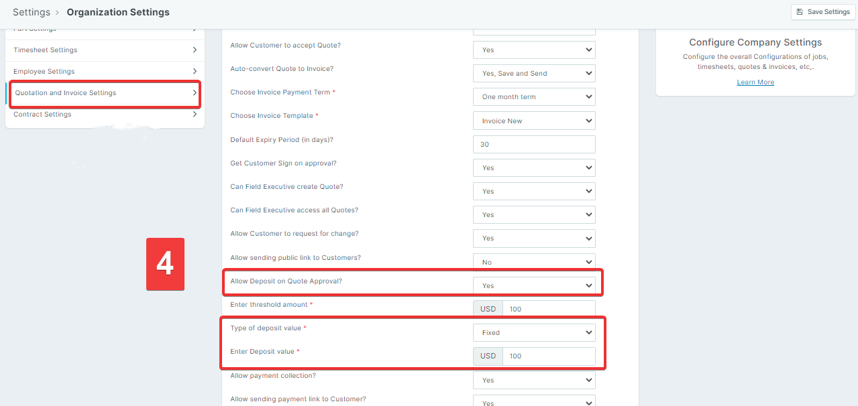Go back to Settings breadcrumb

31,12
